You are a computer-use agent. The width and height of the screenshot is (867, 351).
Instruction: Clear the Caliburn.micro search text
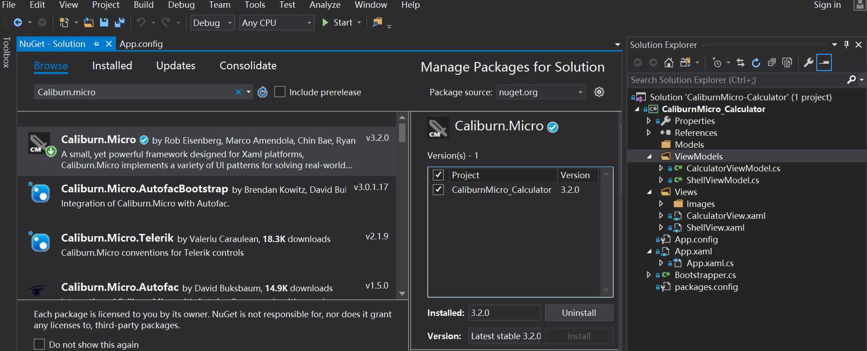coord(238,92)
